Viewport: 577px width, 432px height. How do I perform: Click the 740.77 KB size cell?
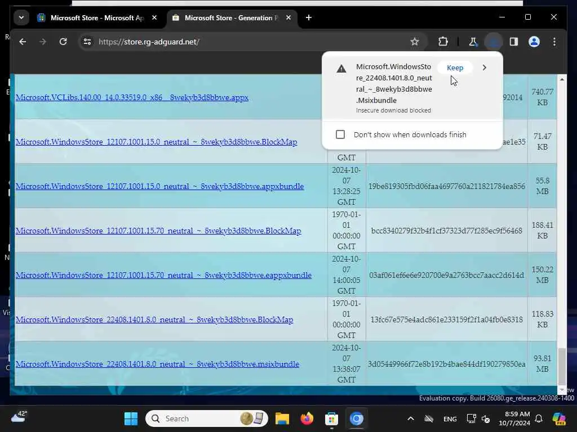point(543,97)
